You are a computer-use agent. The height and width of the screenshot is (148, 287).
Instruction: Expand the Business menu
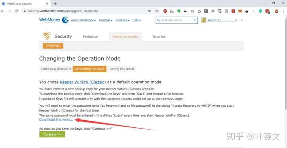[122, 20]
